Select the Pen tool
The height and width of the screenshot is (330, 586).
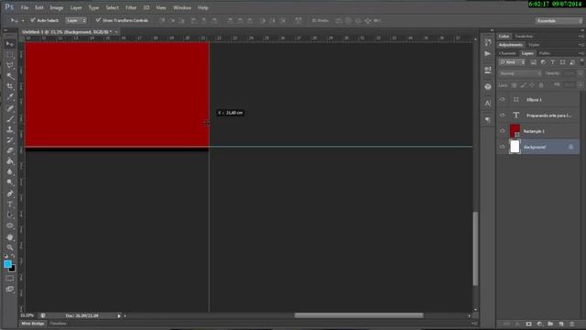pos(10,193)
